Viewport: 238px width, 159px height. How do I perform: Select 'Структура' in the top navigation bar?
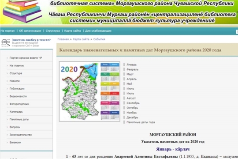pos(53,31)
